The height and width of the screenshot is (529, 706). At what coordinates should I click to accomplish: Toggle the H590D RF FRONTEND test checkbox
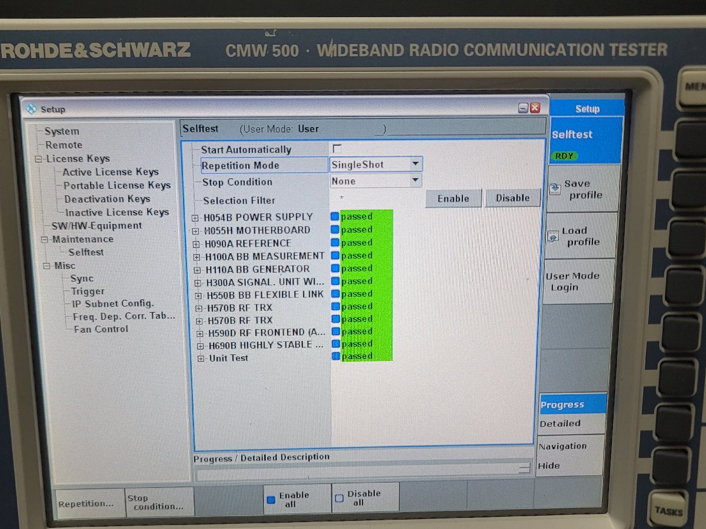point(336,332)
